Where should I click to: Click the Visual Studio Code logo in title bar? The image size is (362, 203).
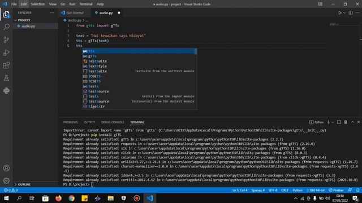pyautogui.click(x=5, y=4)
